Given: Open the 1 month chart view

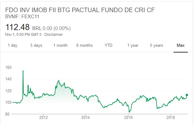Looking at the screenshot, I should (x=60, y=46).
